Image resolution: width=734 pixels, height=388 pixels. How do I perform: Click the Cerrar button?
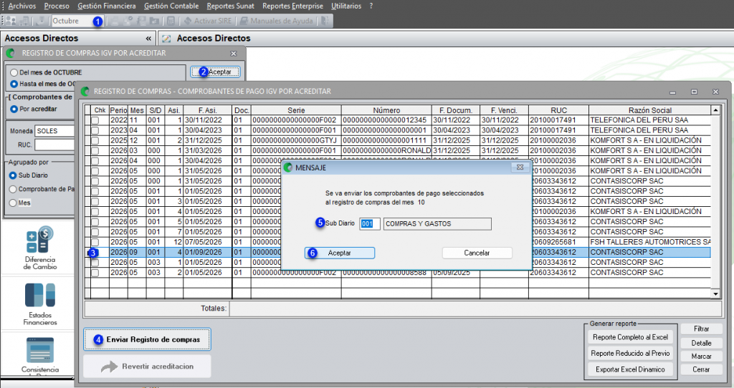701,369
